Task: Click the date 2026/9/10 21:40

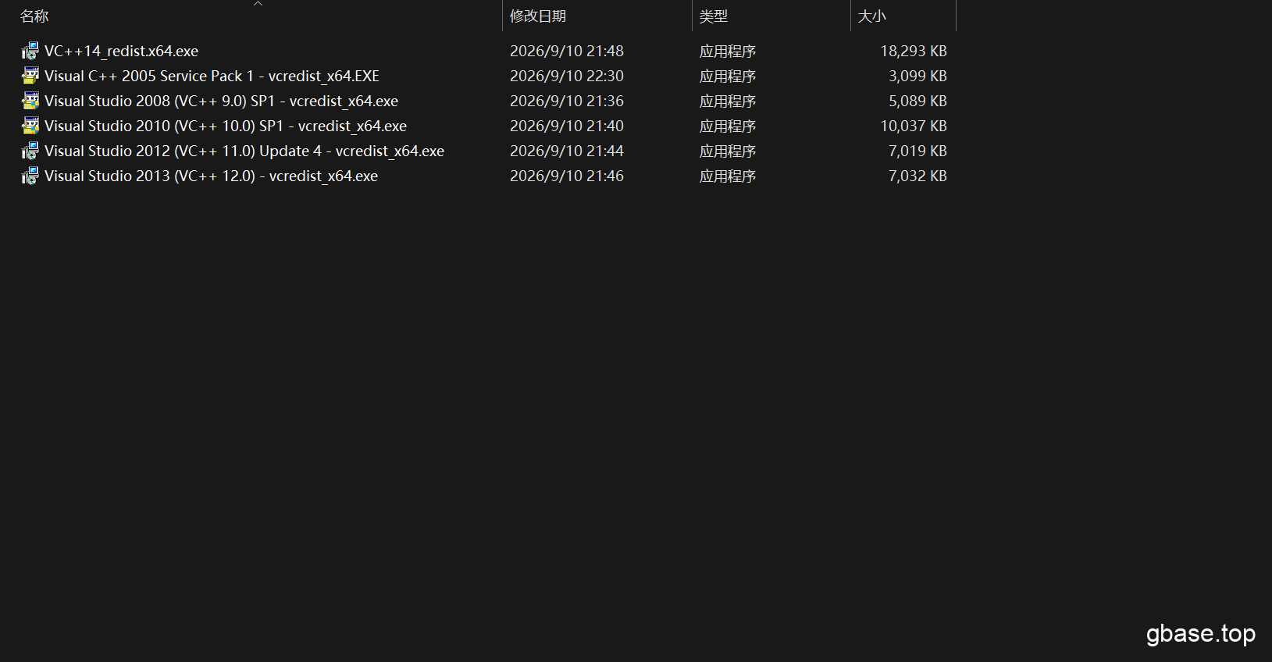Action: [x=567, y=126]
